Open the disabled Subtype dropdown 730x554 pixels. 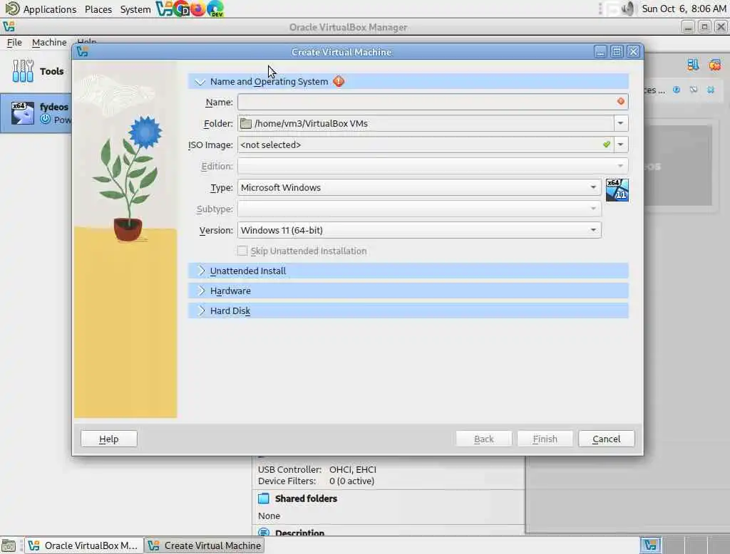coord(419,209)
